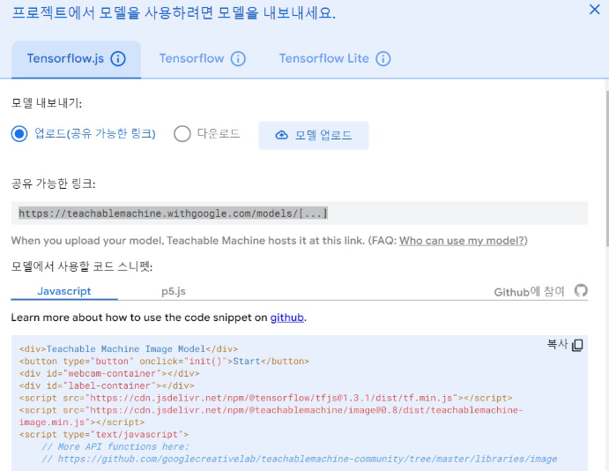Image resolution: width=609 pixels, height=471 pixels.
Task: Click the Tensorflow.js info icon
Action: pos(118,59)
